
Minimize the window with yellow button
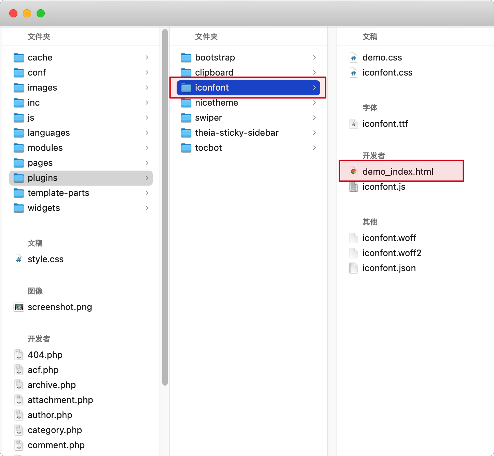27,13
